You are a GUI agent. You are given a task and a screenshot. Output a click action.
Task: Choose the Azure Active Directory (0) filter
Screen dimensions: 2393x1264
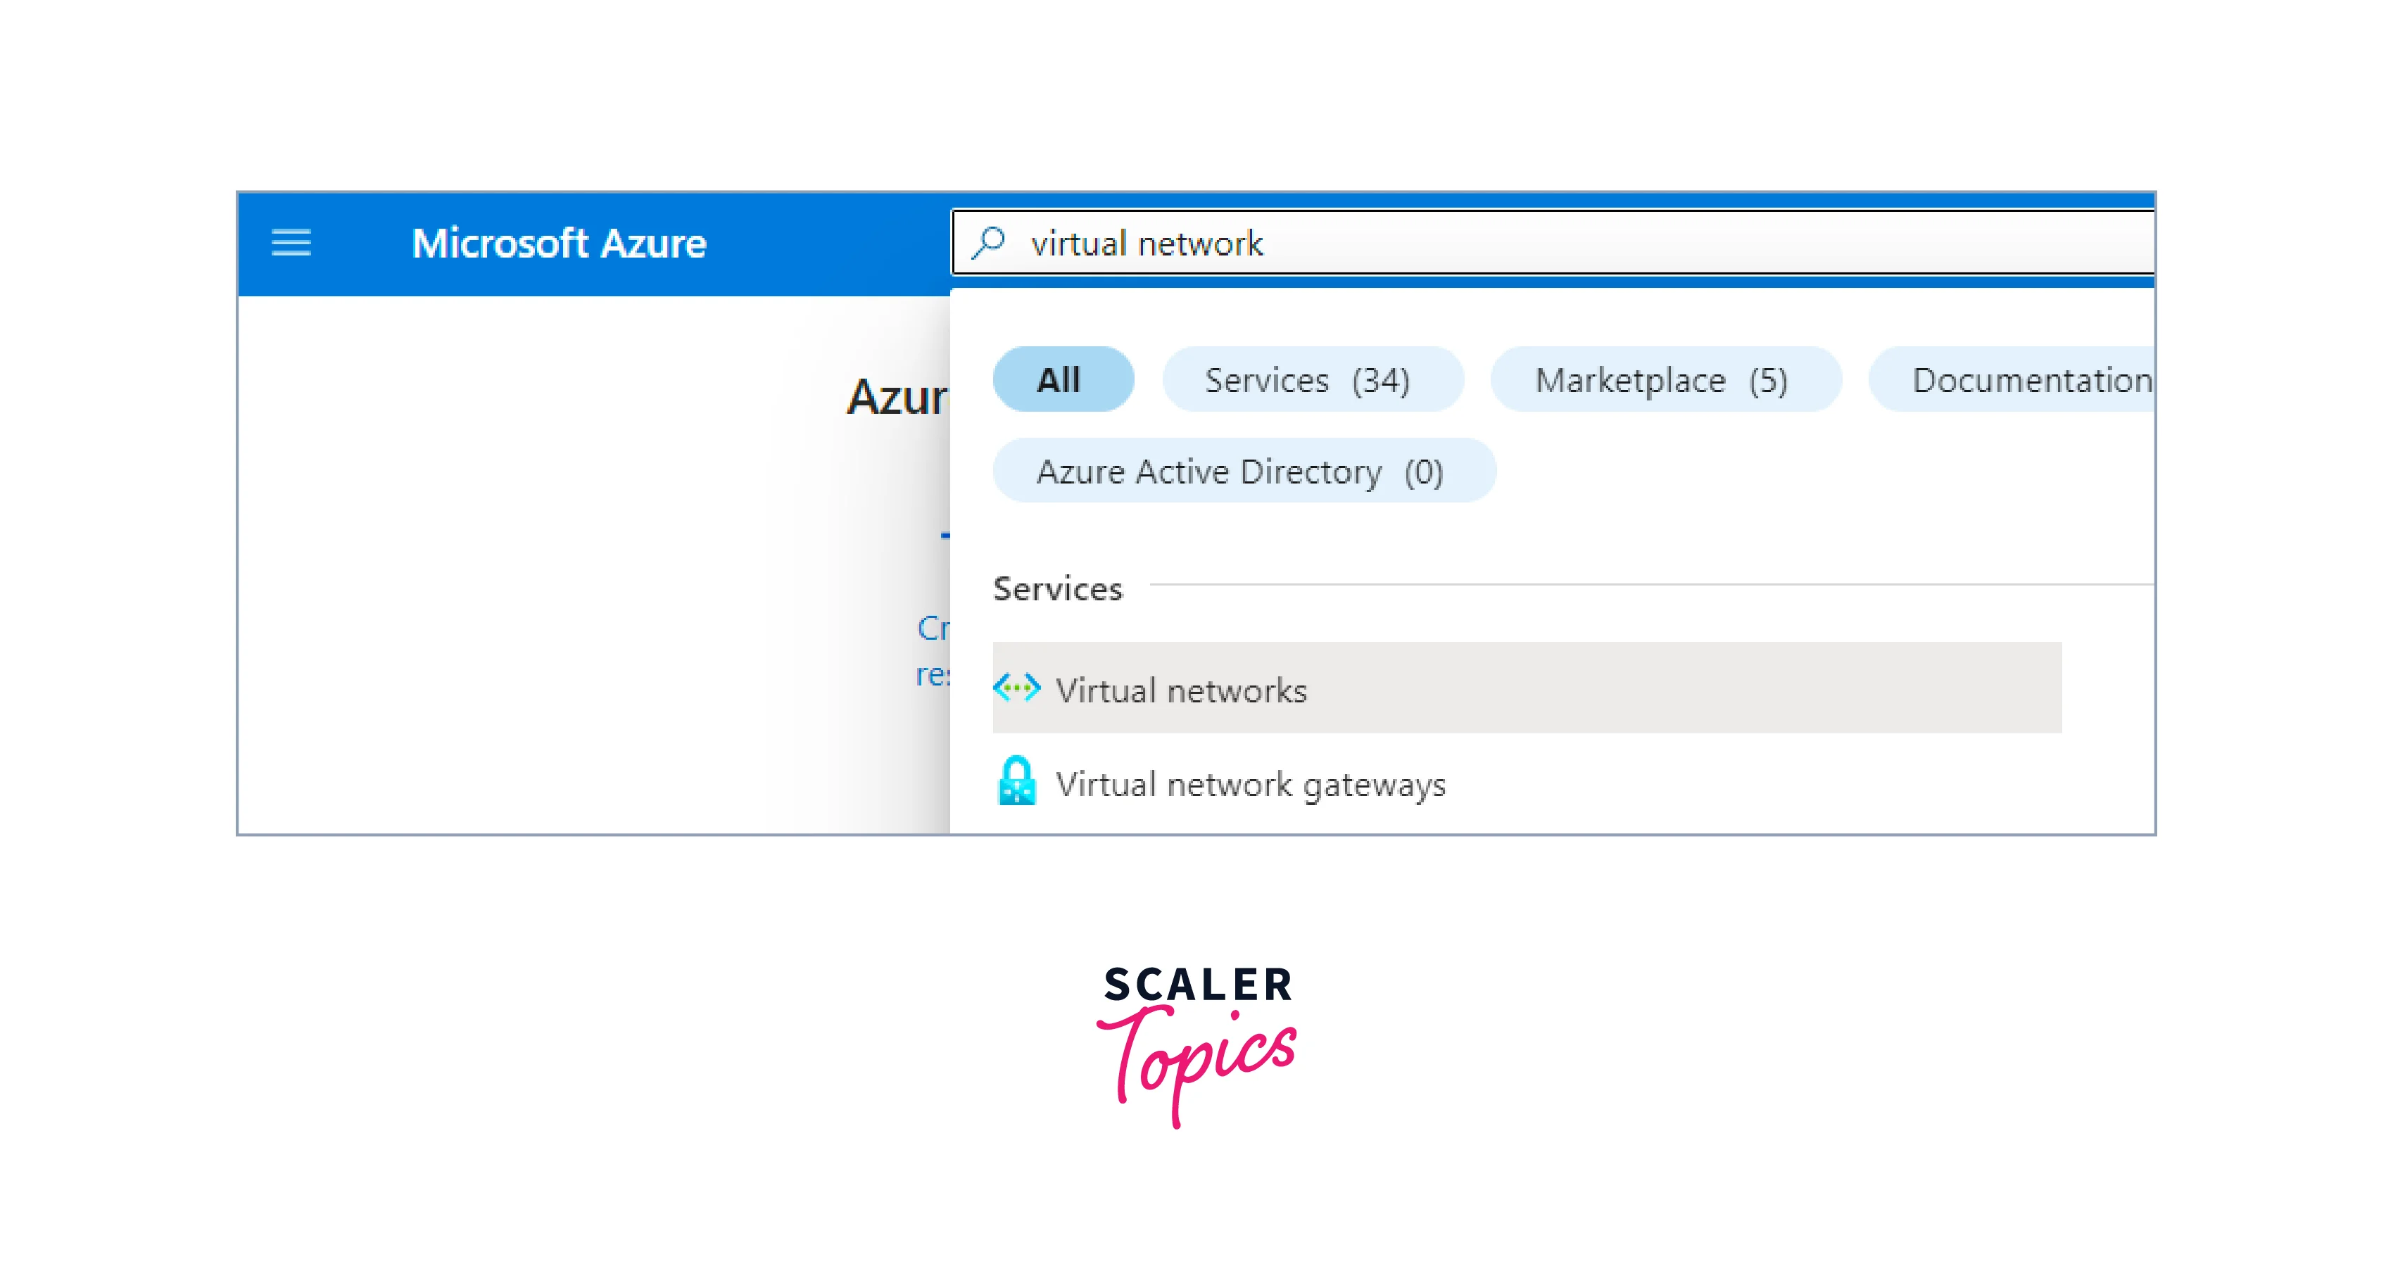coord(1244,471)
